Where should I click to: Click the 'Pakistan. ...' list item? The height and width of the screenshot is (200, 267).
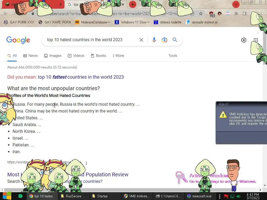pyautogui.click(x=23, y=145)
